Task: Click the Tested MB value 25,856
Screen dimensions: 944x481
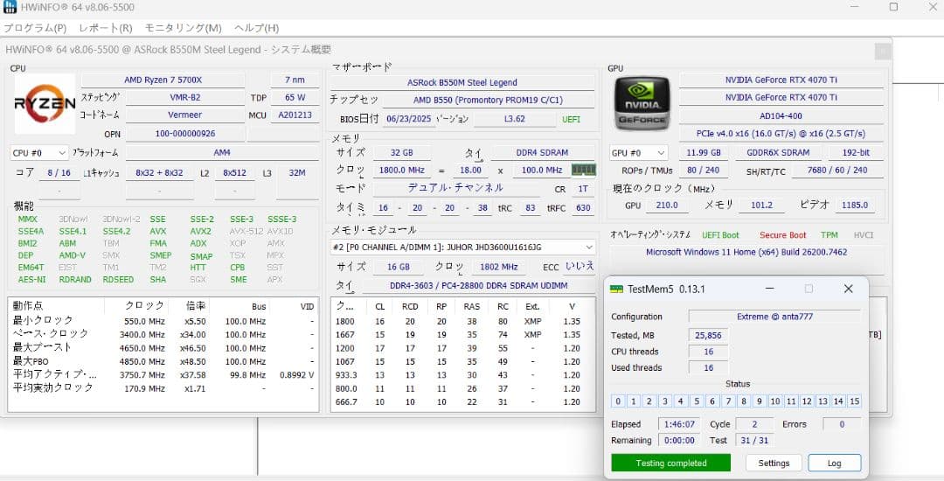Action: tap(708, 335)
